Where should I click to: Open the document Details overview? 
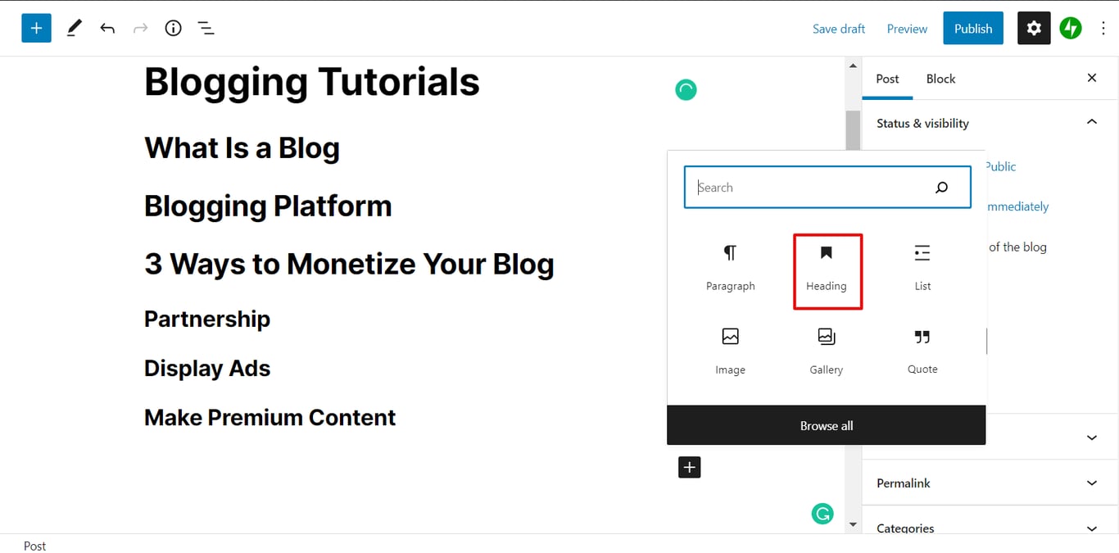(x=173, y=28)
